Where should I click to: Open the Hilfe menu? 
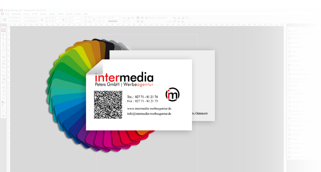point(86,14)
